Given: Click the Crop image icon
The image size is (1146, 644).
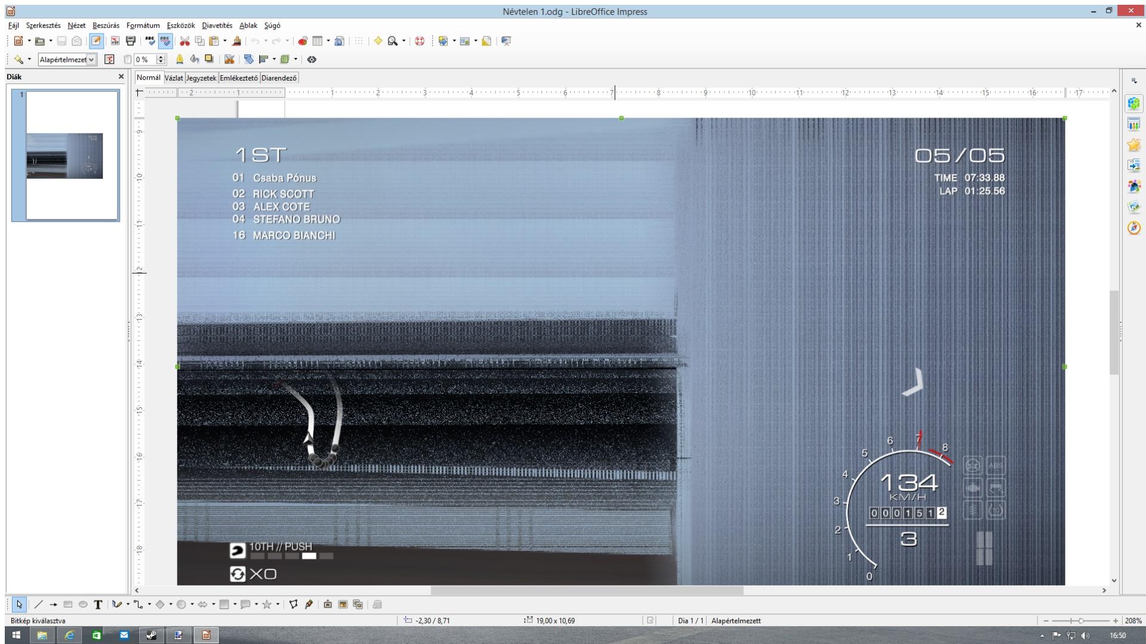Looking at the screenshot, I should tap(229, 59).
